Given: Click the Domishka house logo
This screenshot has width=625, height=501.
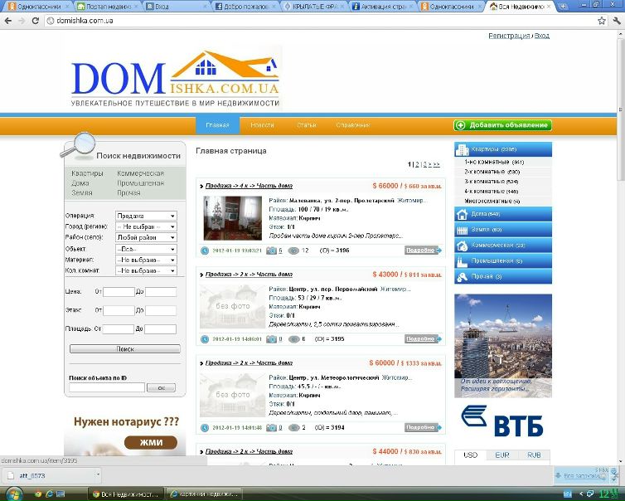Looking at the screenshot, I should click(x=177, y=79).
